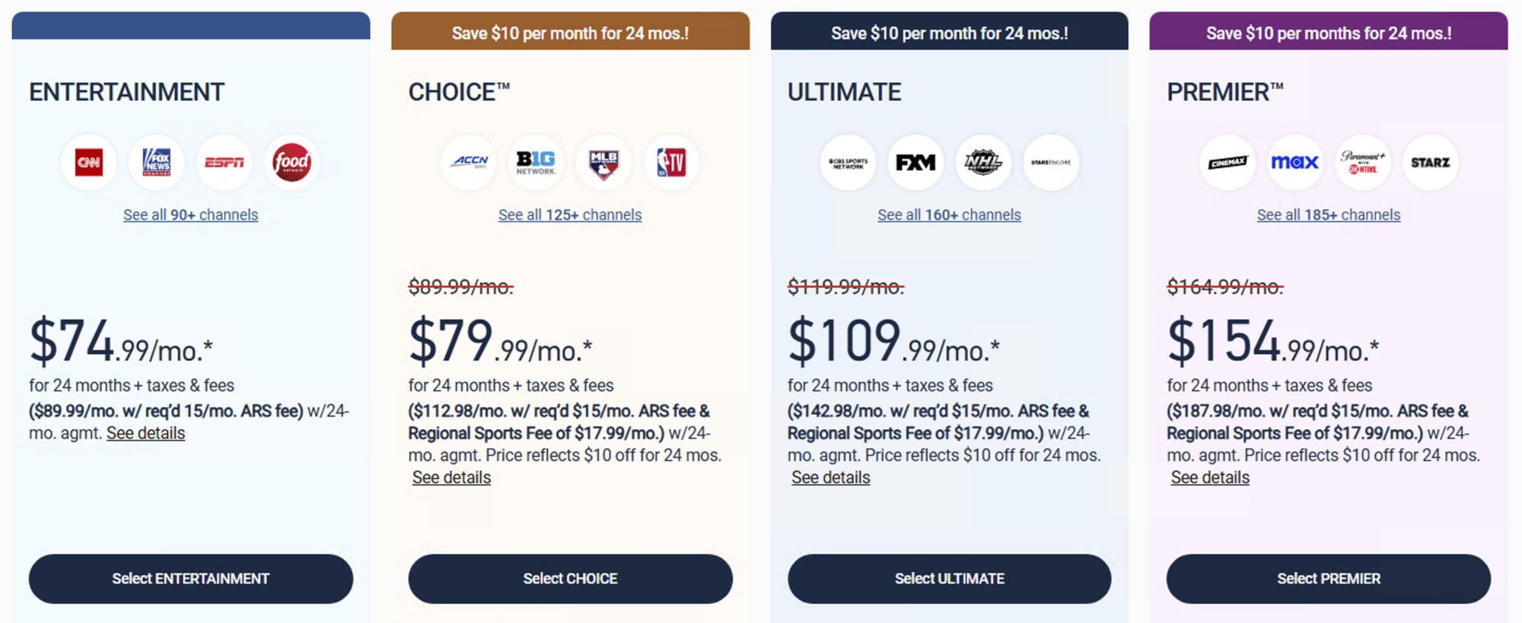Open See all 90+ channels link
This screenshot has width=1522, height=623.
(190, 215)
